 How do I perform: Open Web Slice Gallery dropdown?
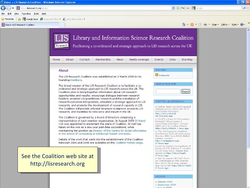[74, 19]
